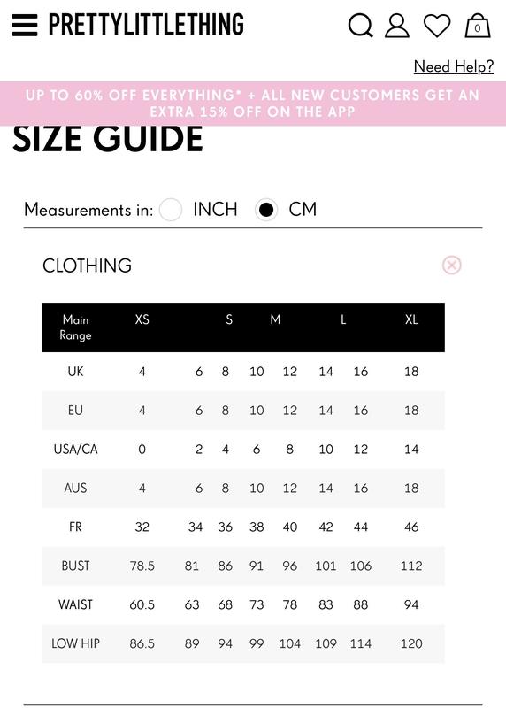Click the Need Help? link
This screenshot has width=506, height=708.
pos(454,67)
